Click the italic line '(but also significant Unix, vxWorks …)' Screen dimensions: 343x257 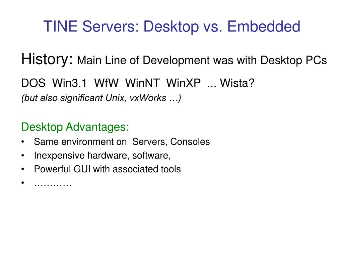tap(101, 98)
